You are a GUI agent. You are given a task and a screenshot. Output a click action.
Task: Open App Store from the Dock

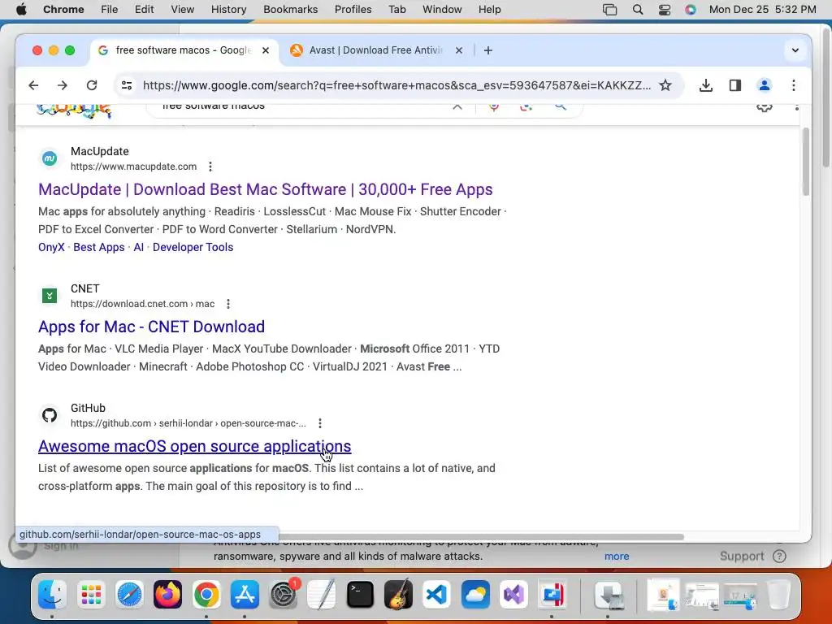[245, 594]
